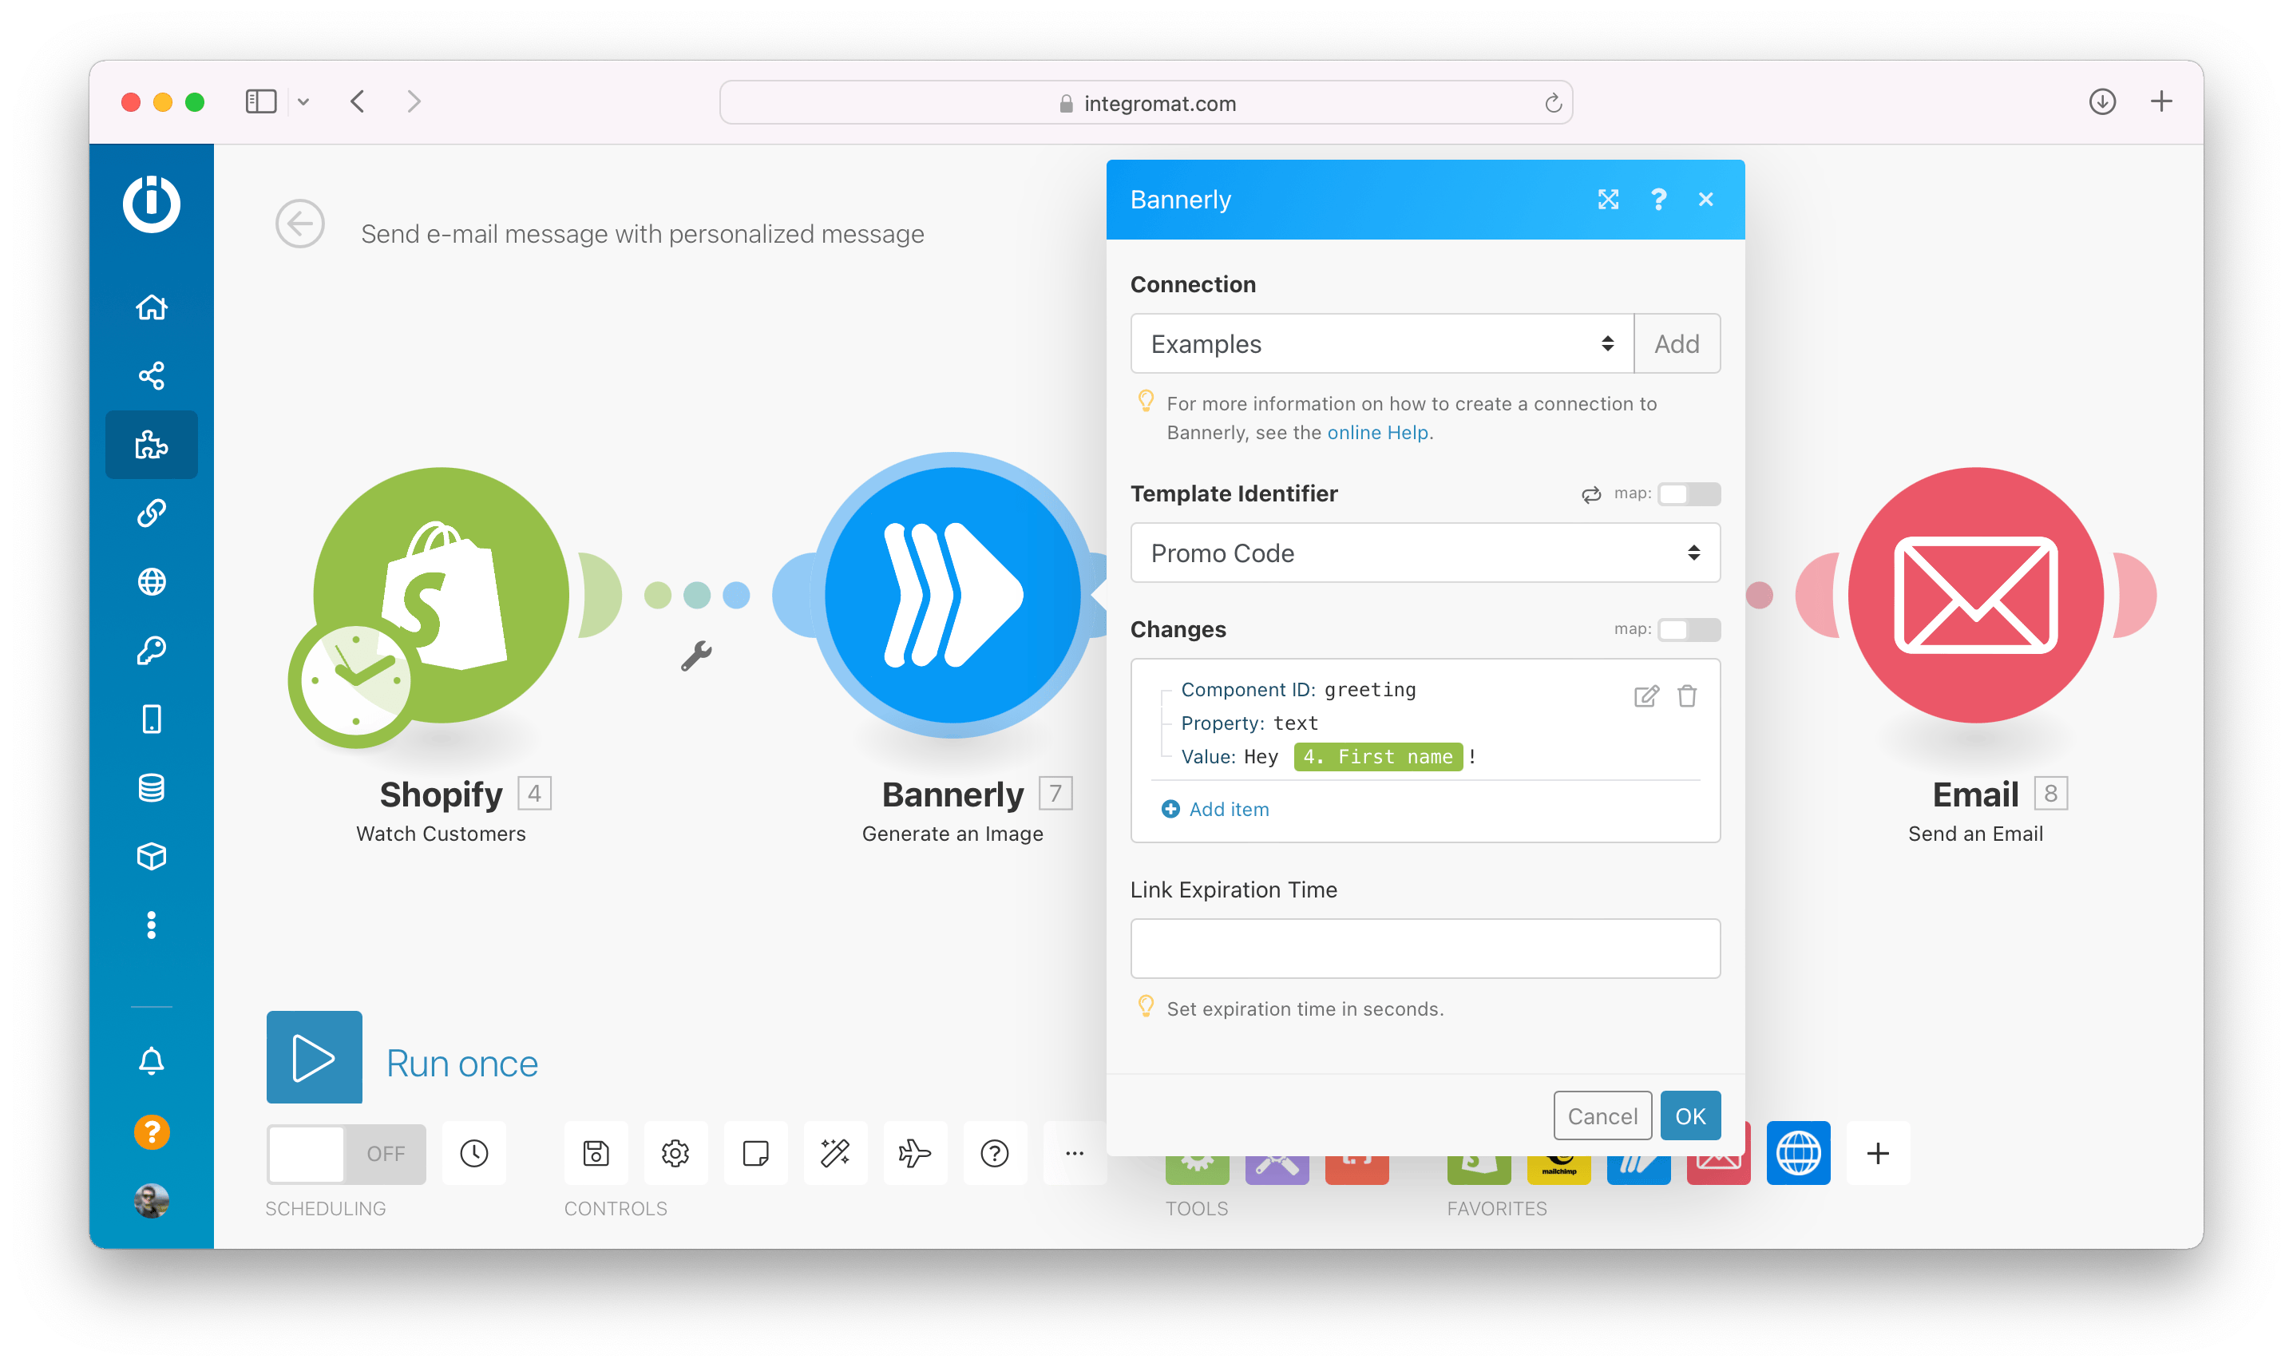Open the notes icon in controls
The width and height of the screenshot is (2293, 1367).
[755, 1152]
